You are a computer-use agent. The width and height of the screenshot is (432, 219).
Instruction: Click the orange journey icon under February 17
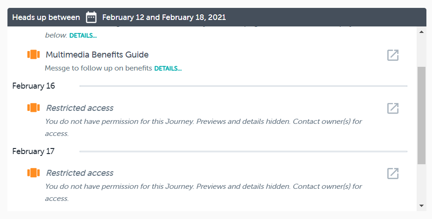[x=34, y=173]
